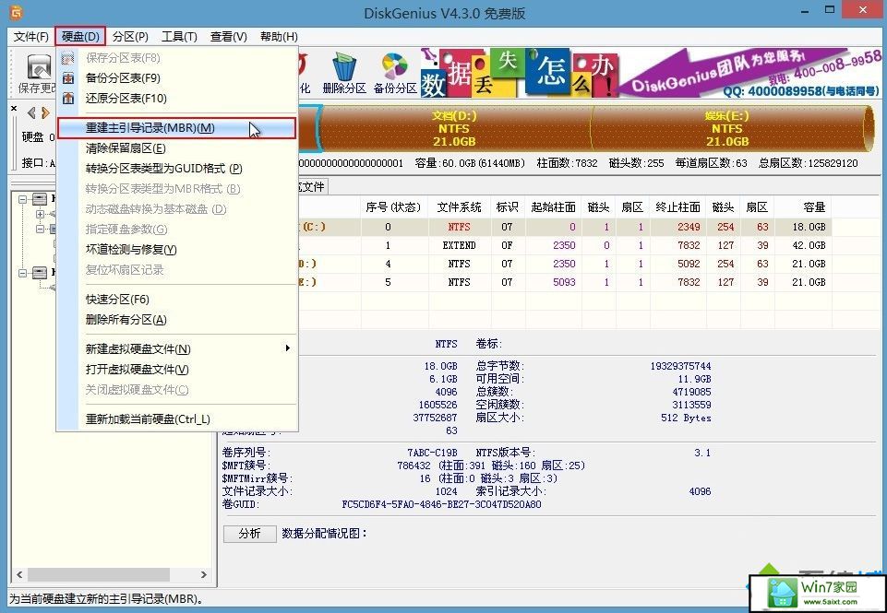Open the 新建虚拟硬盘文件 submenu arrow

click(x=288, y=348)
